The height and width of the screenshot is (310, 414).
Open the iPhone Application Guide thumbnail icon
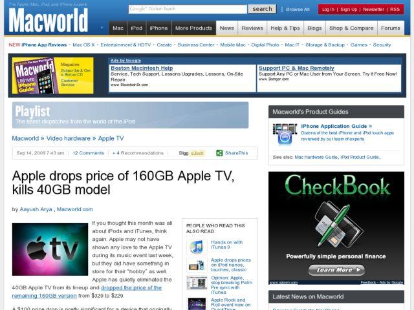(285, 134)
